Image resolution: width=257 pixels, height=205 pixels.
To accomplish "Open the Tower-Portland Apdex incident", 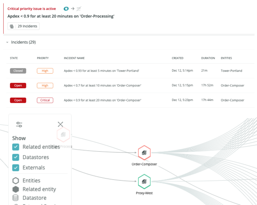I will pos(101,71).
